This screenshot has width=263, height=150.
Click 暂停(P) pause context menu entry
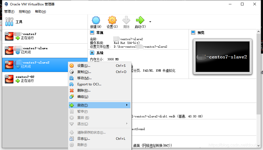coord(99,111)
